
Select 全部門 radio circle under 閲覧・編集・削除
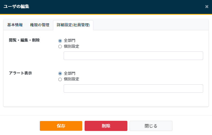pos(60,40)
